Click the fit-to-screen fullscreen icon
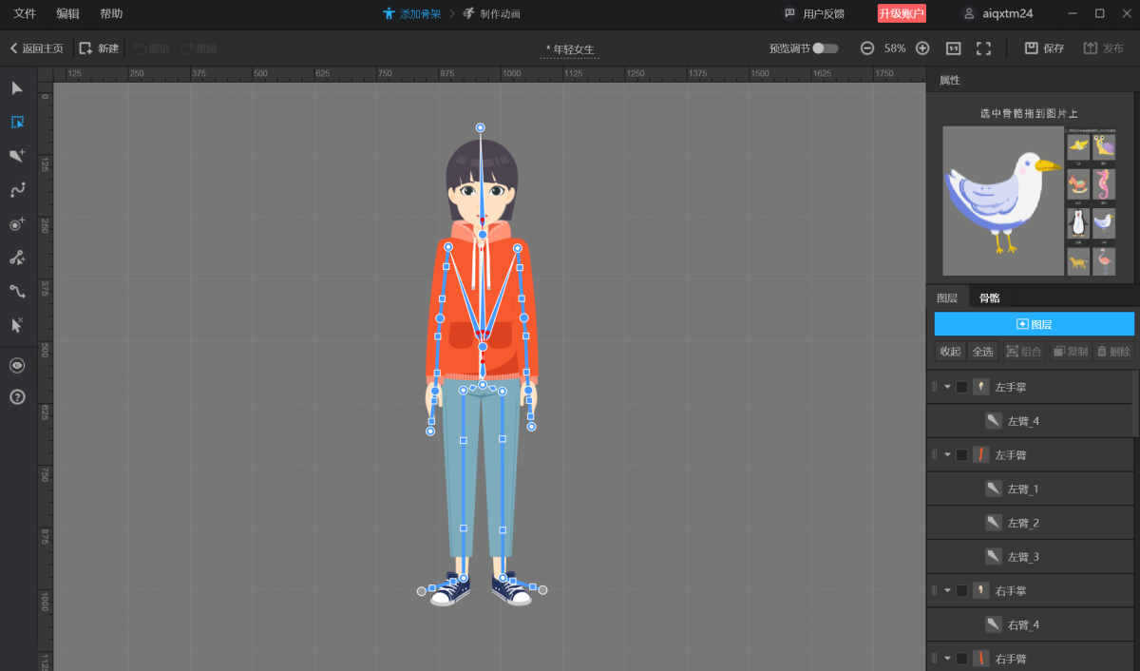Image resolution: width=1140 pixels, height=671 pixels. [983, 48]
